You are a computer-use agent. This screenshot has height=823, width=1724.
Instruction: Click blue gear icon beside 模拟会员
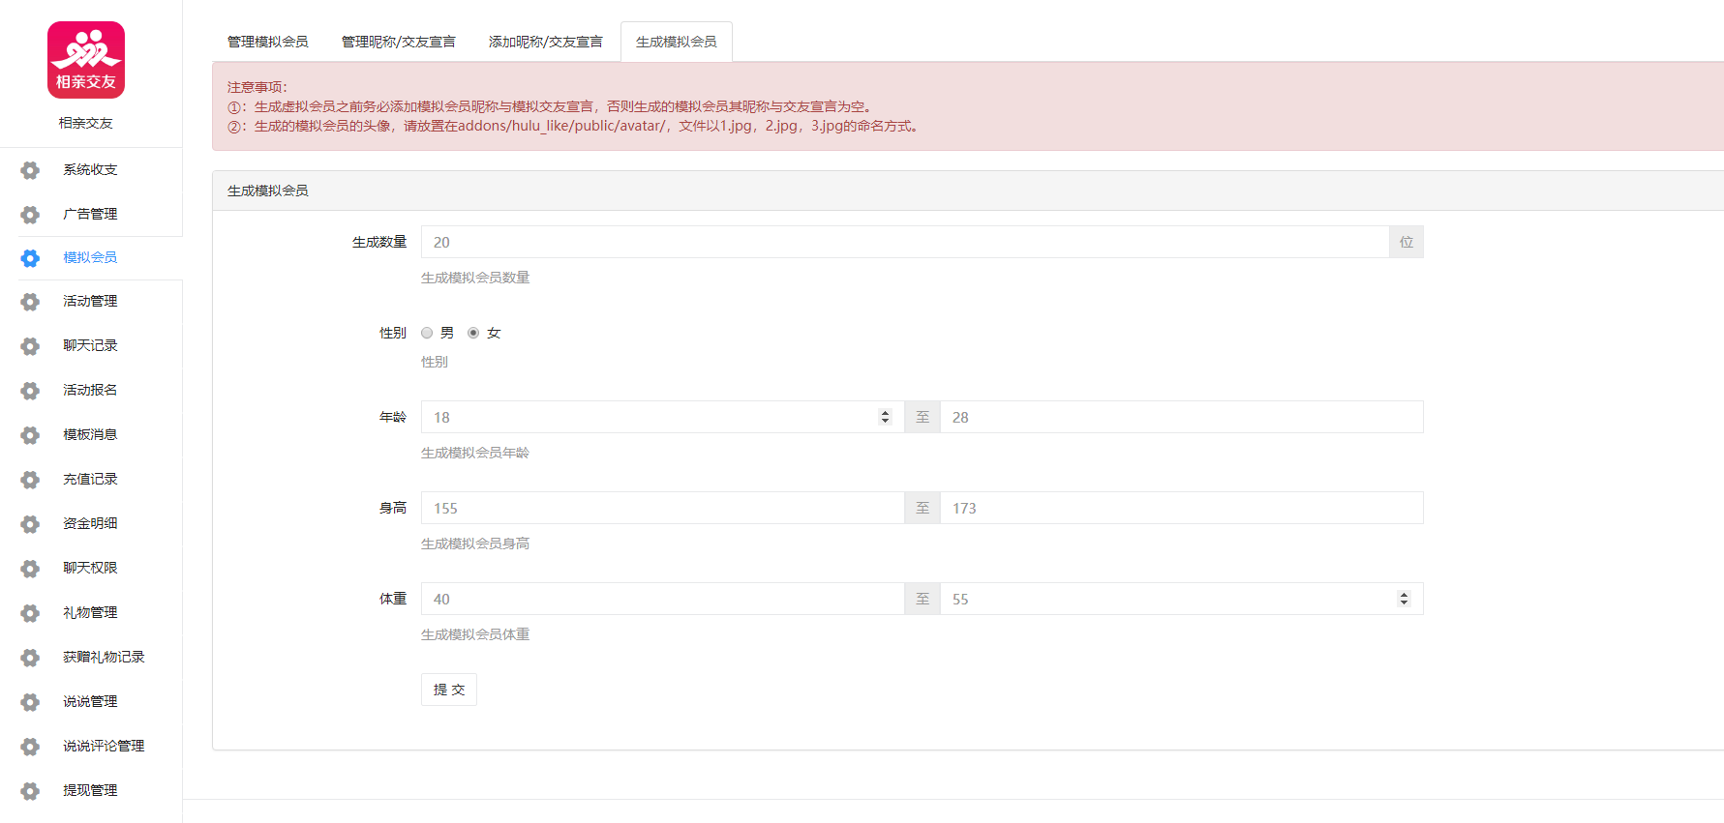coord(30,258)
